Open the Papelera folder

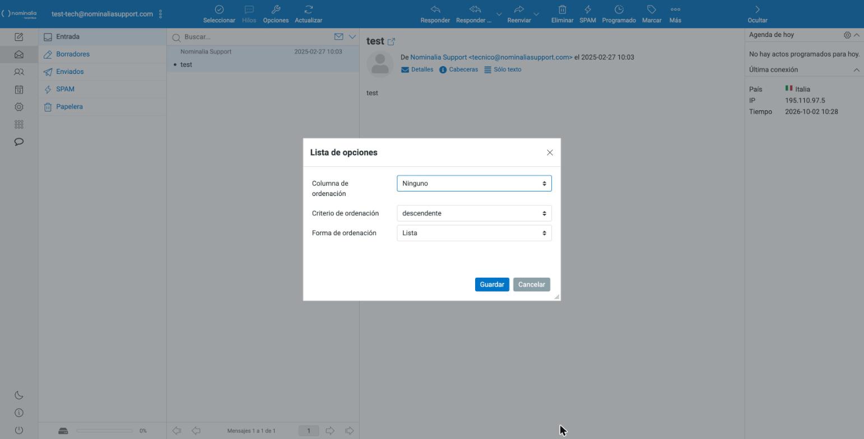[x=103, y=106]
